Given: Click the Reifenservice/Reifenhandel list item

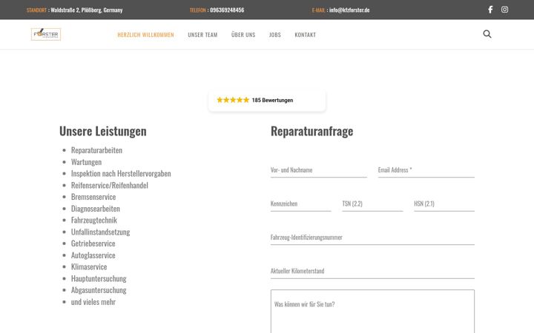Looking at the screenshot, I should coord(109,185).
